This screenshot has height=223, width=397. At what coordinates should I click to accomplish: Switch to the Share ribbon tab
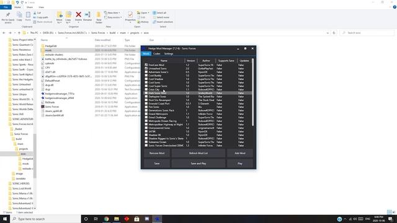pyautogui.click(x=30, y=7)
